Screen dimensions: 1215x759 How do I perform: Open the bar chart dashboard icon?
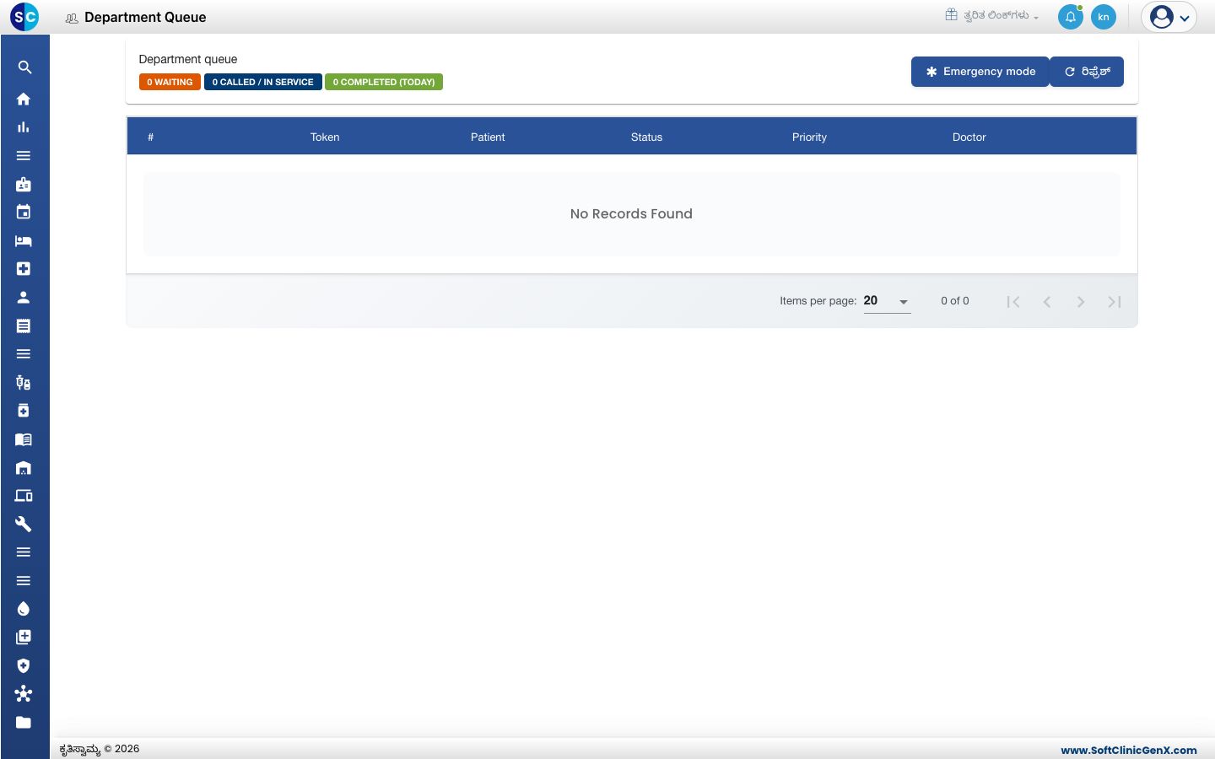tap(24, 127)
